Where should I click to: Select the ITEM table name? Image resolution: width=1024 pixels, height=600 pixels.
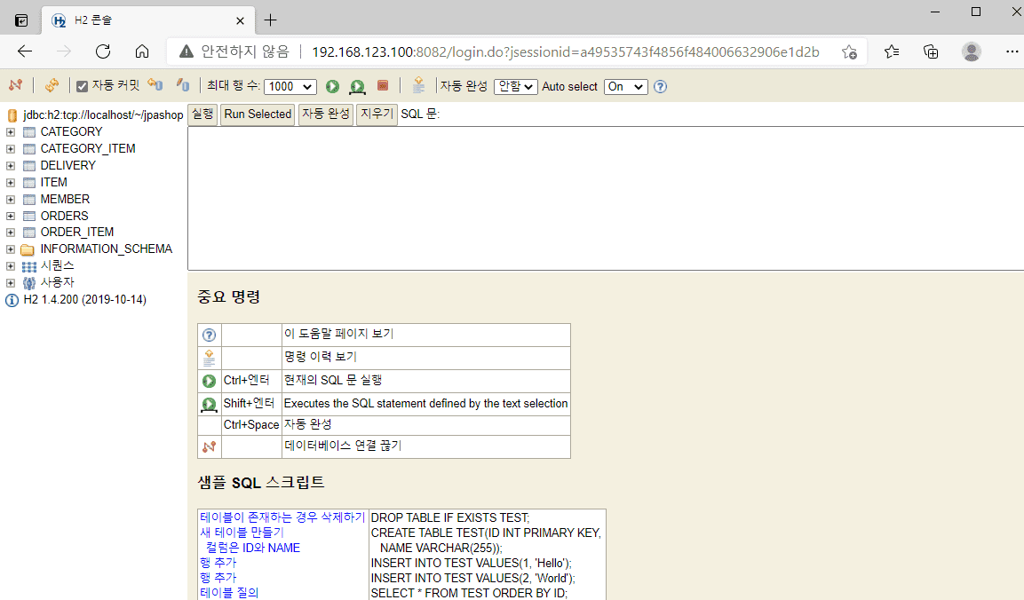point(53,183)
